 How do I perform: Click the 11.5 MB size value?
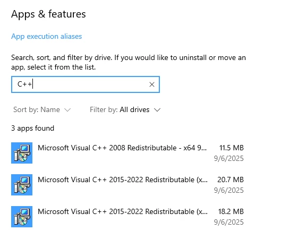(232, 148)
